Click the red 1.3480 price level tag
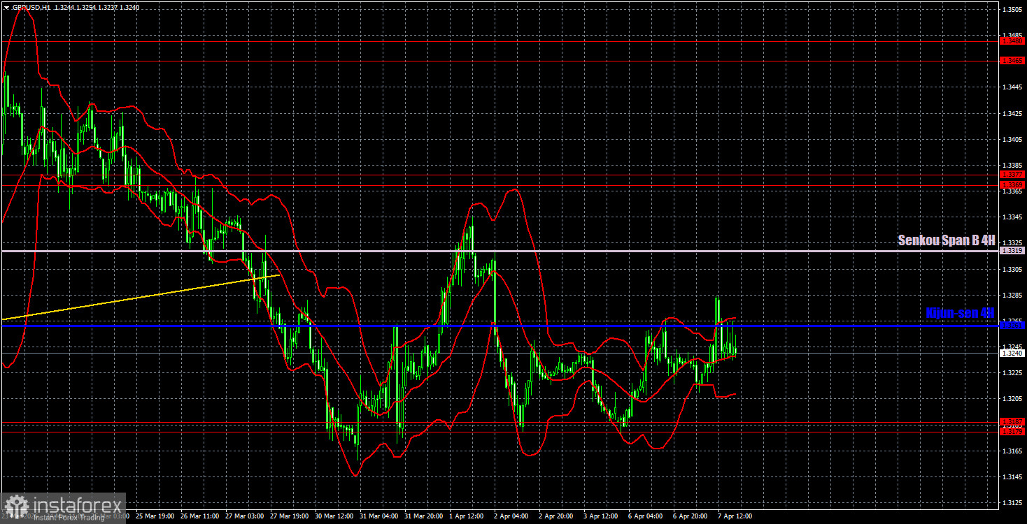 (x=1012, y=42)
